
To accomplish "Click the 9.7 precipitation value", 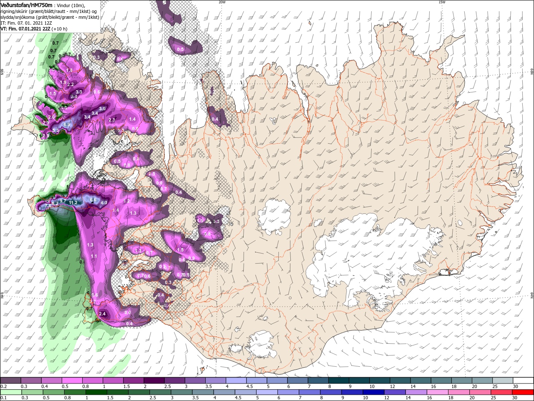I will click(x=63, y=201).
